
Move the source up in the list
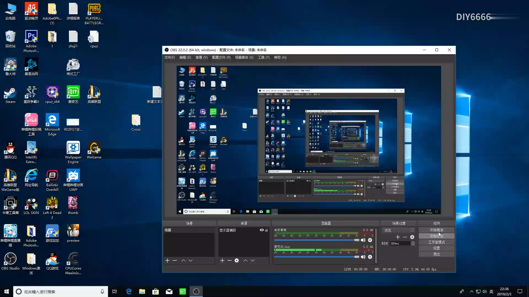click(x=245, y=260)
